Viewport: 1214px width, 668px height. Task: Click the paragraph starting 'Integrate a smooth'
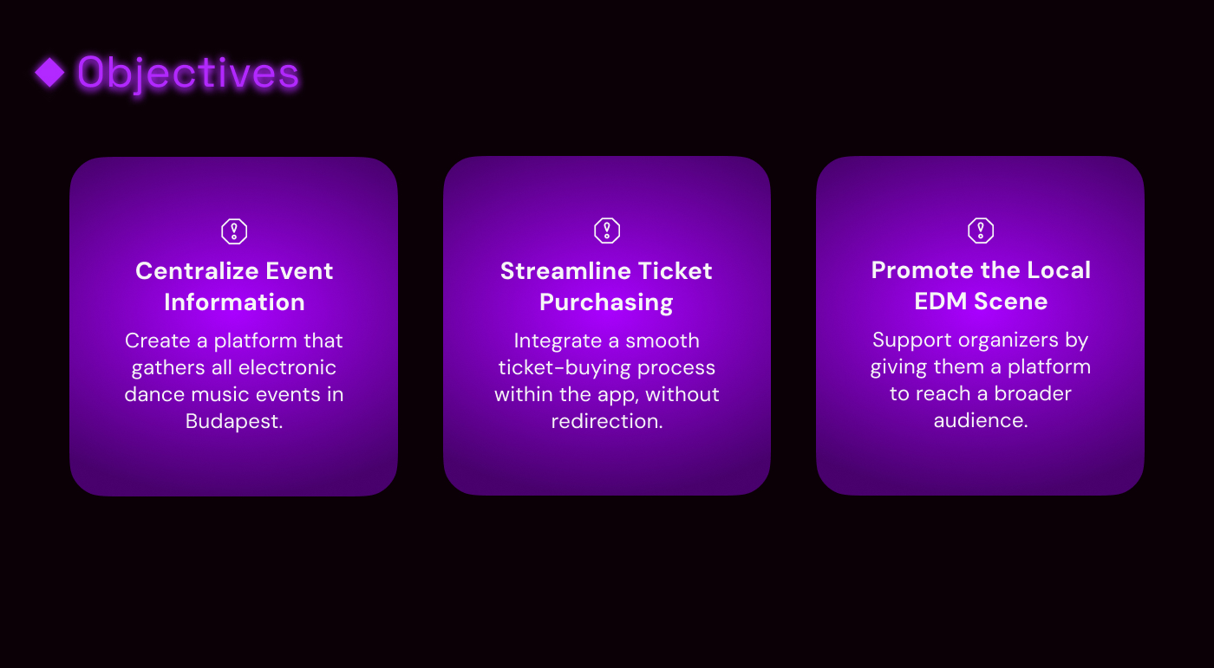click(x=607, y=380)
